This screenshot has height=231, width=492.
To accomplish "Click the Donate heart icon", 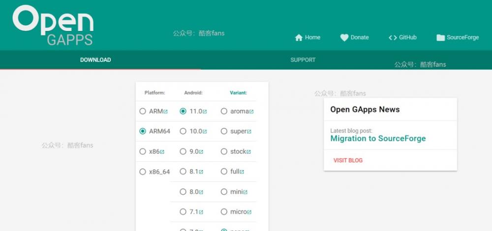I will click(344, 38).
